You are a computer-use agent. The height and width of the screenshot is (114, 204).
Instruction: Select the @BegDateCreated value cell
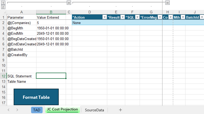51,39
